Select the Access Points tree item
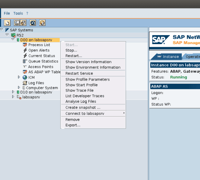Image resolution: width=200 pixels, height=180 pixels. tap(41, 67)
